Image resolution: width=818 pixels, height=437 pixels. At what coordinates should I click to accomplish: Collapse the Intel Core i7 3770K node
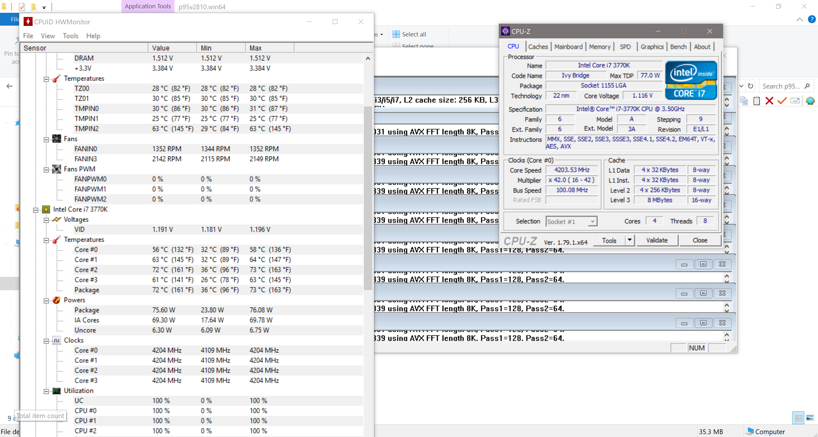36,210
